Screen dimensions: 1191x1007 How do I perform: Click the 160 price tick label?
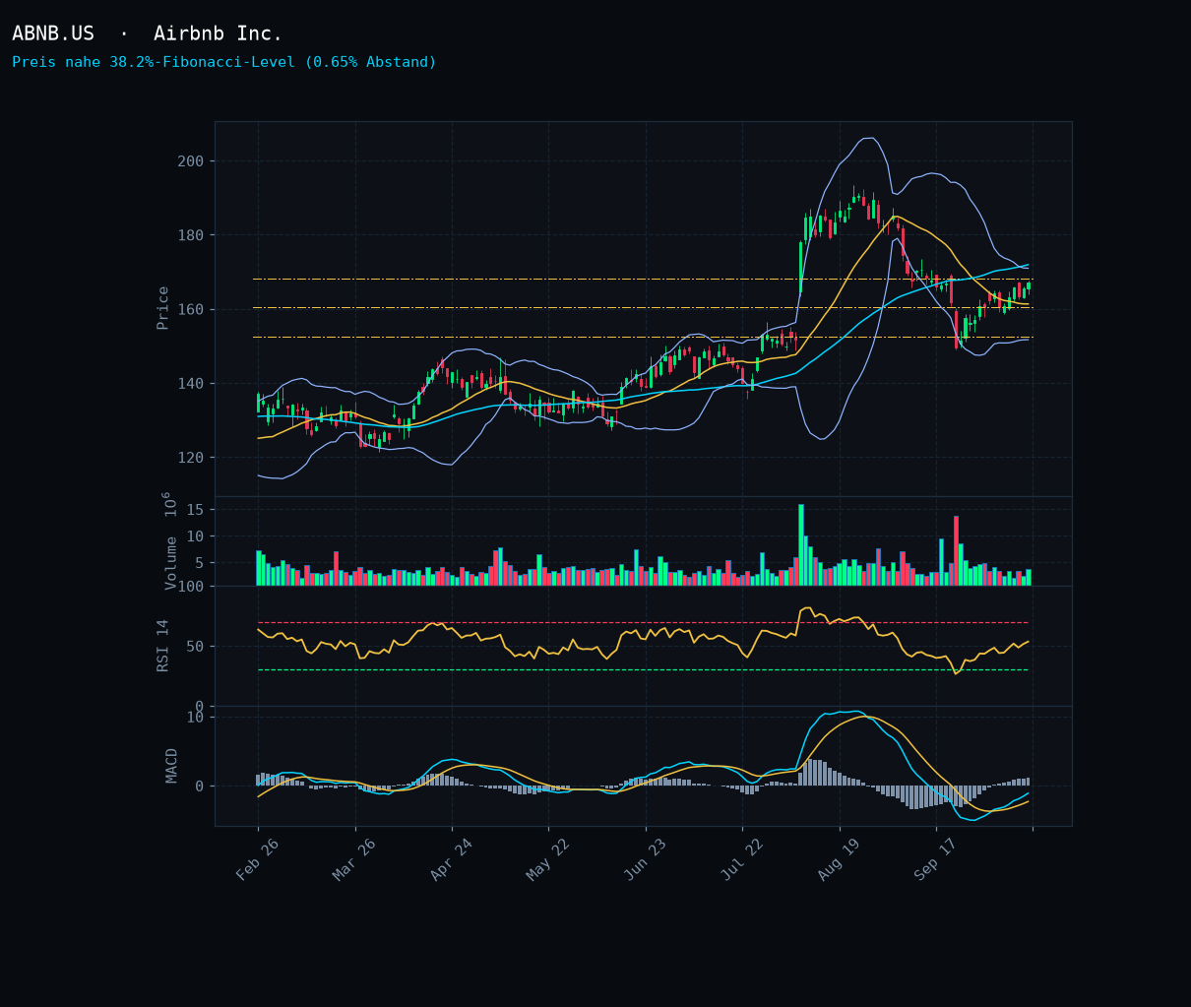pyautogui.click(x=190, y=309)
